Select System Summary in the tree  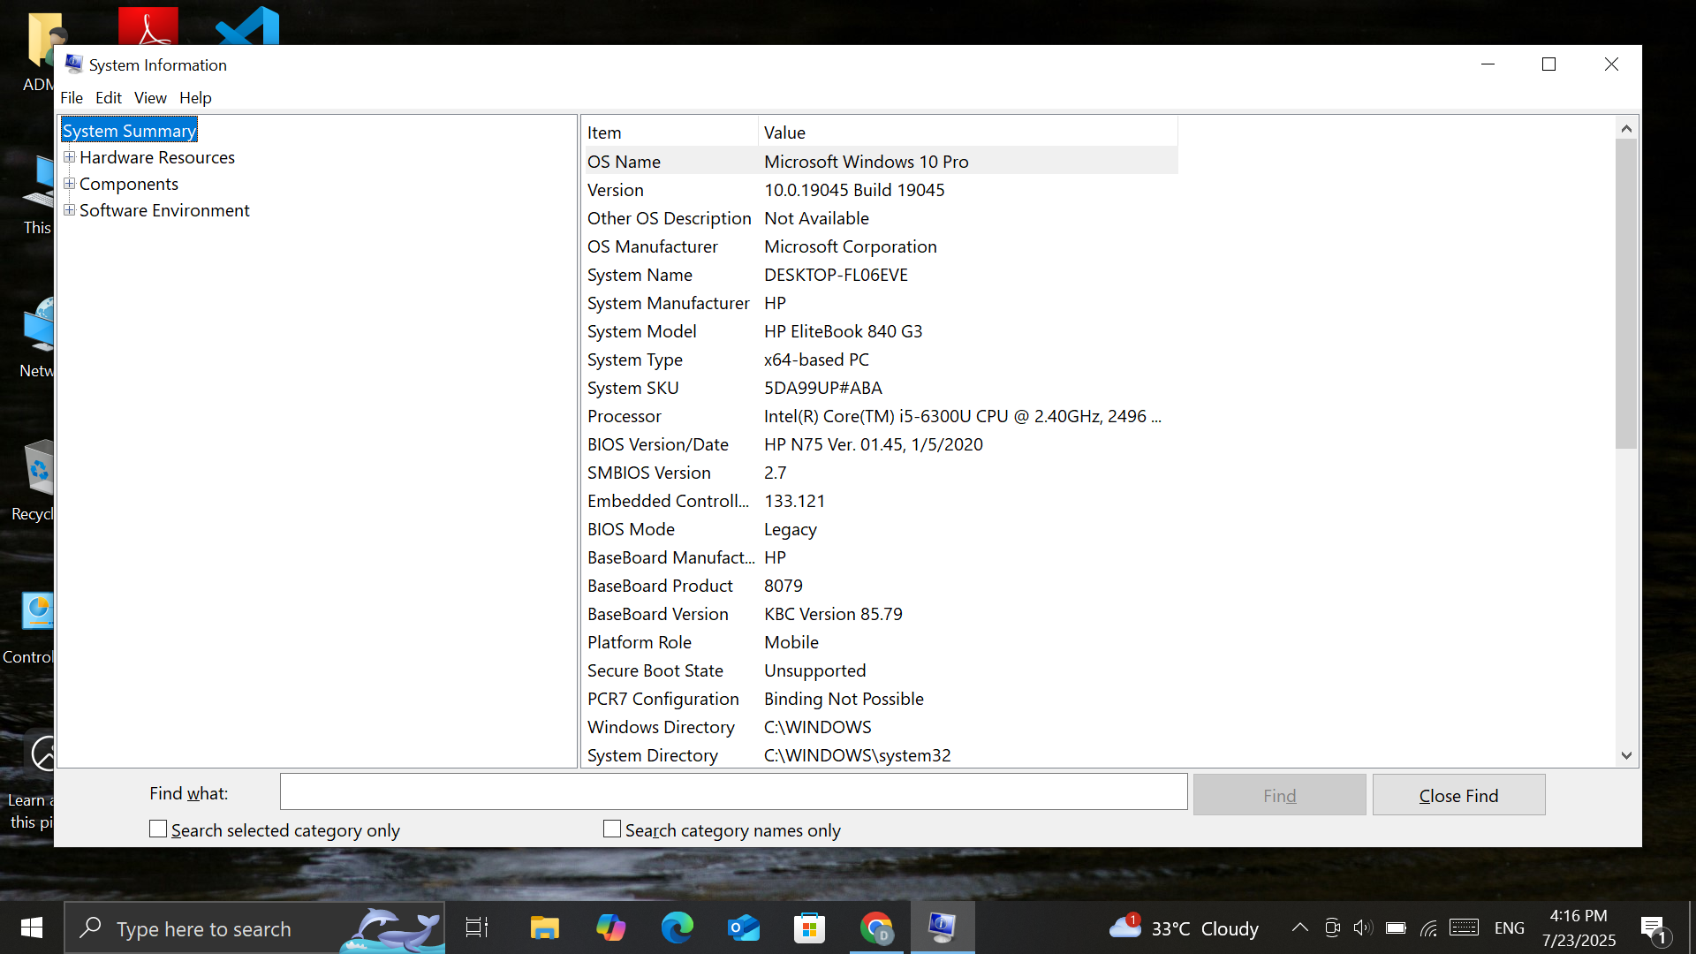(129, 131)
